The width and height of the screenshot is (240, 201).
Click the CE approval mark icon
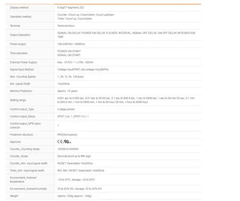[x=60, y=142]
